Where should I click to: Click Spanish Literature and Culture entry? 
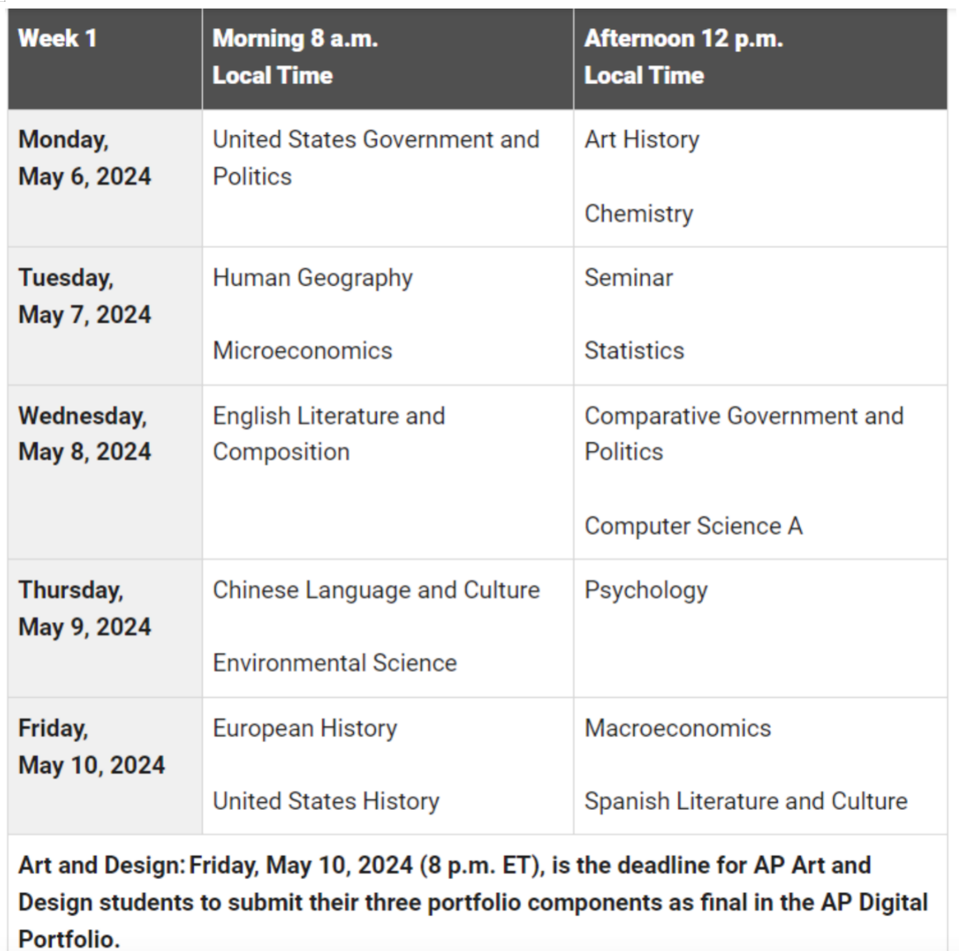746,802
